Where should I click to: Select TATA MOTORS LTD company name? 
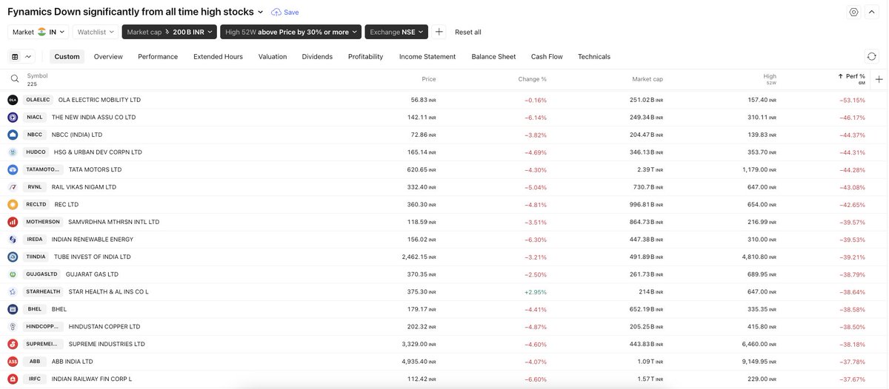95,169
